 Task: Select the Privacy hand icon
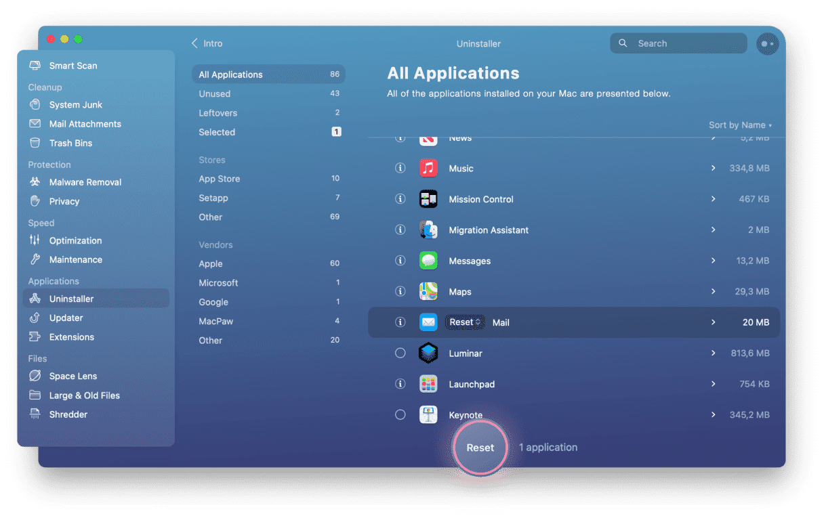(35, 201)
